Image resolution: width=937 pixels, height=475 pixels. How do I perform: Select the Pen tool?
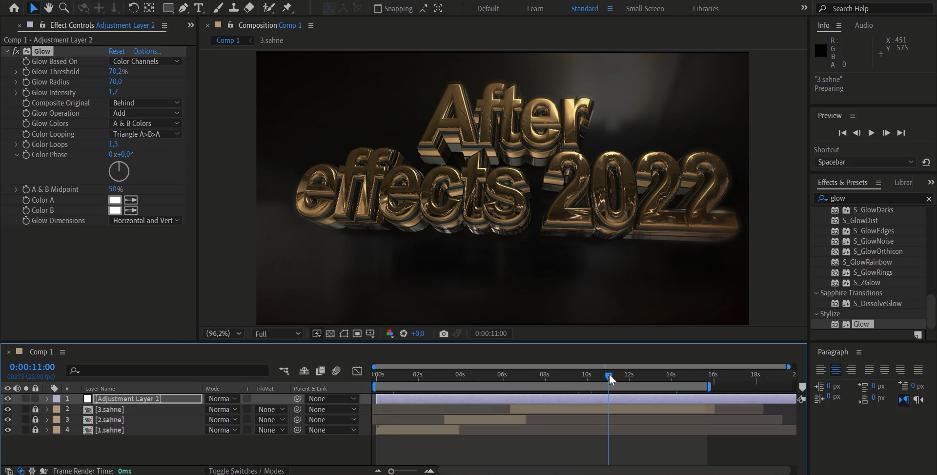tap(183, 8)
